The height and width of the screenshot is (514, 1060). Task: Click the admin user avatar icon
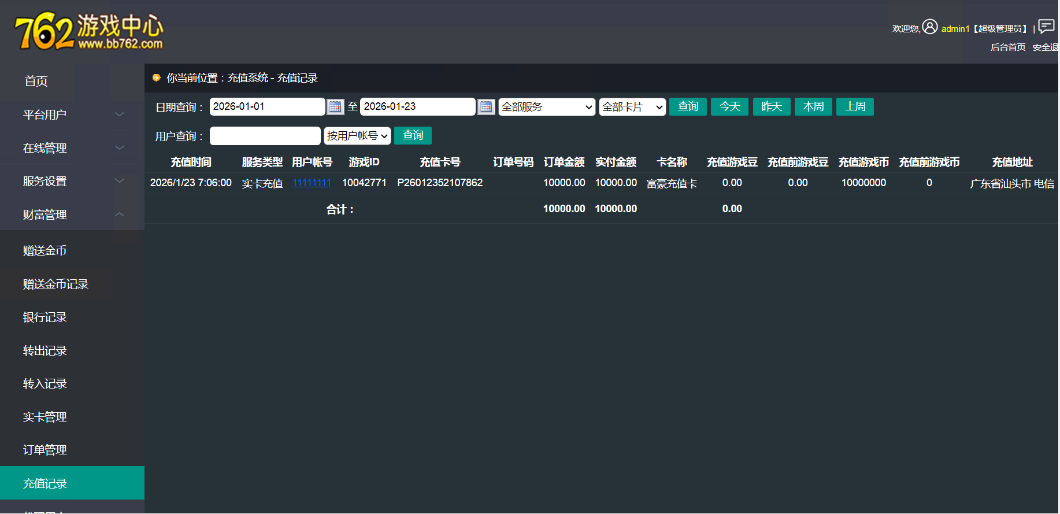(x=929, y=27)
